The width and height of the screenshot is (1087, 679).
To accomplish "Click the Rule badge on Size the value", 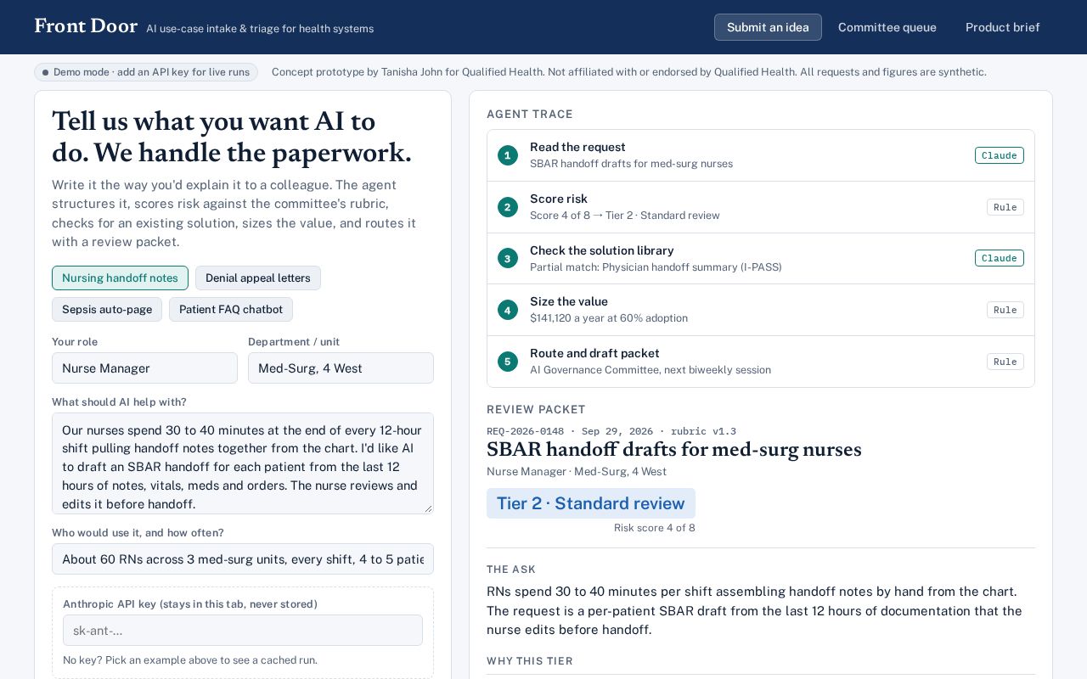I will (x=1005, y=310).
